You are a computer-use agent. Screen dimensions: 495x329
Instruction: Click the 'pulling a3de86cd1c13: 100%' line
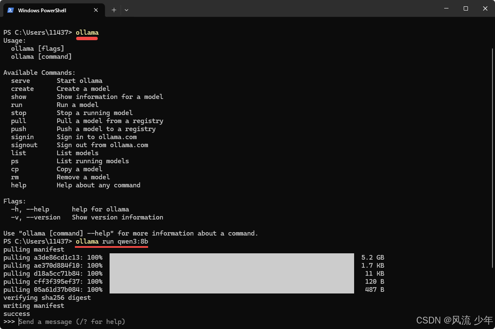[53, 258]
